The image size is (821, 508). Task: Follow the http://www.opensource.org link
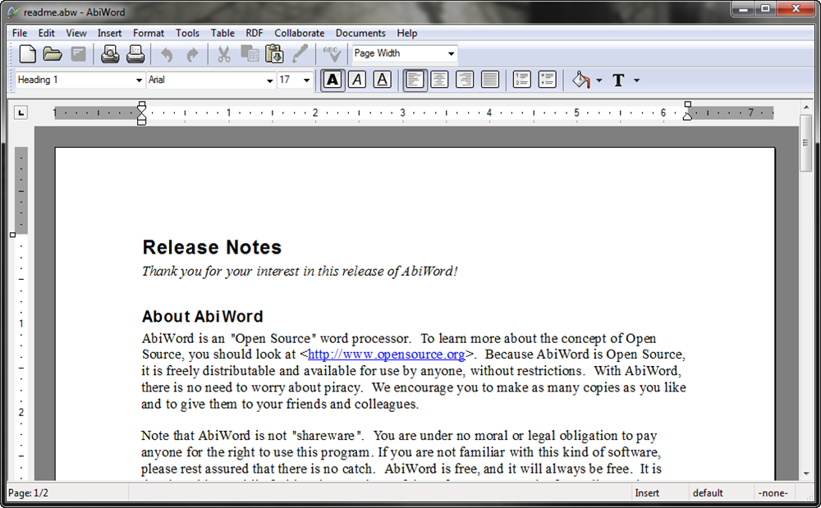point(387,355)
